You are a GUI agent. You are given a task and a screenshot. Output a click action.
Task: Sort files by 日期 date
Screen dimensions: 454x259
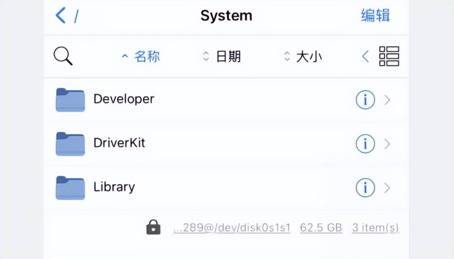[222, 56]
